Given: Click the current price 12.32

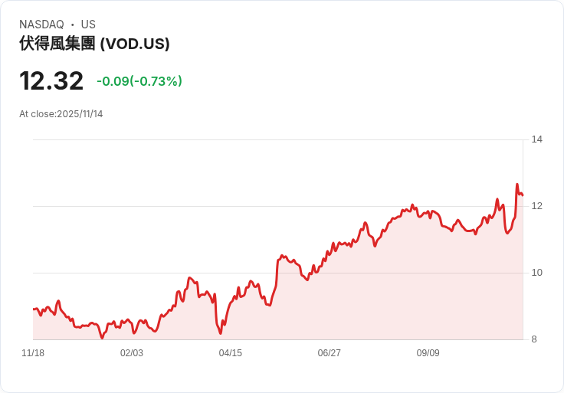Looking at the screenshot, I should click(51, 81).
